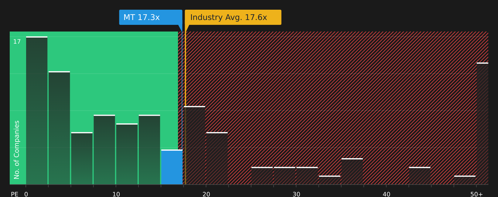The image size is (498, 197).
Task: Click the tallest bar at PE 0
Action: (x=37, y=110)
